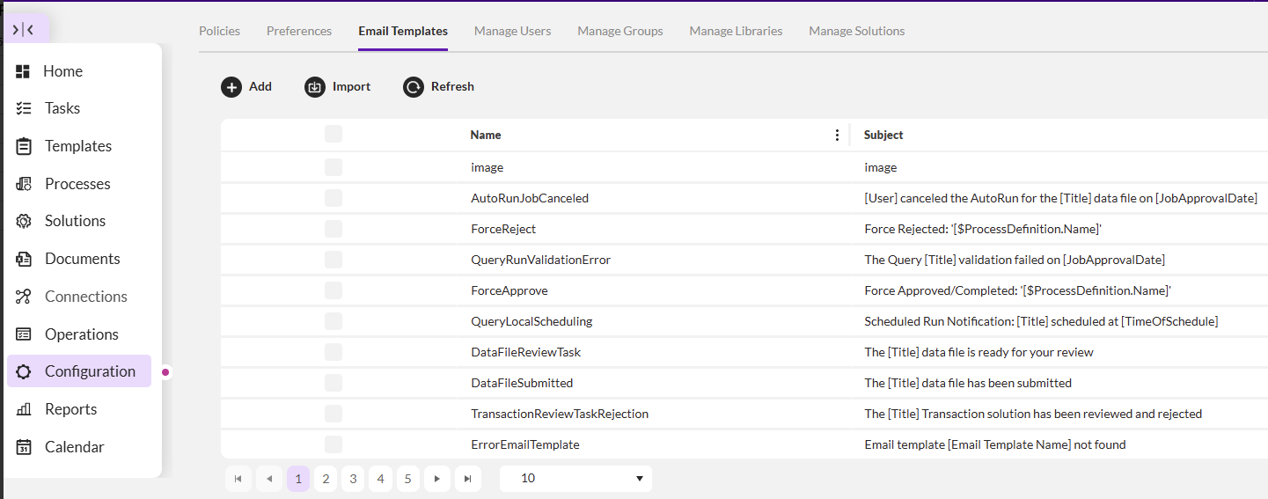Viewport: 1268px width, 499px height.
Task: Tick the TransactionReviewTaskRejection row checkbox
Action: pos(333,414)
